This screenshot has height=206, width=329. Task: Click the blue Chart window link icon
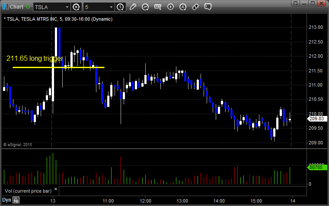click(6, 7)
